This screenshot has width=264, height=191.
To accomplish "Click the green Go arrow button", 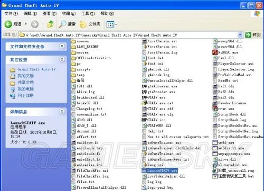I will point(248,35).
